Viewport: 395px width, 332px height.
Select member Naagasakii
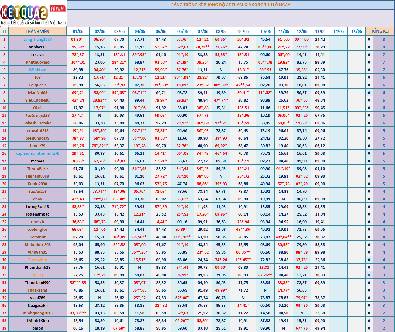[x=37, y=305]
